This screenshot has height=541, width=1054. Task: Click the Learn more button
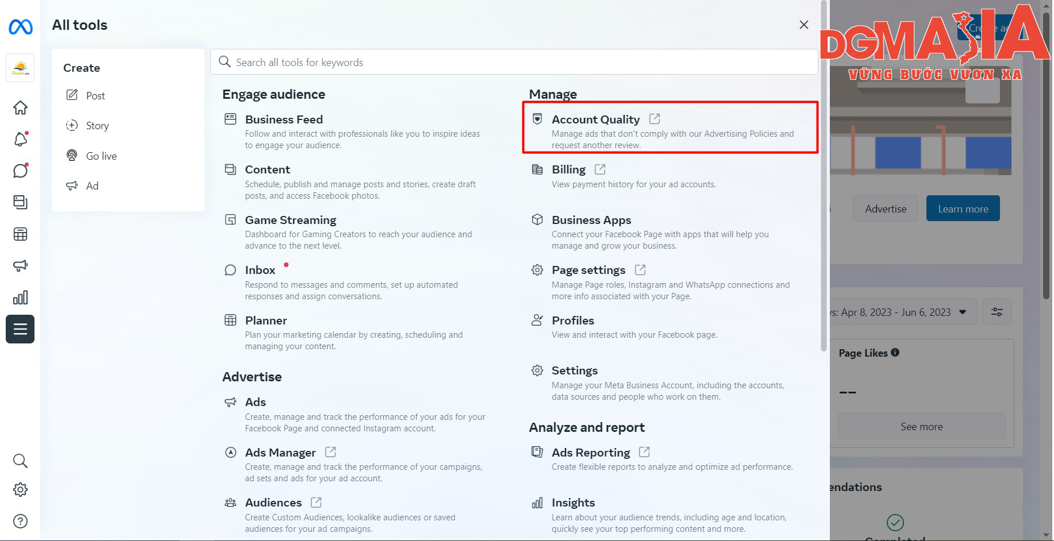[x=963, y=208]
